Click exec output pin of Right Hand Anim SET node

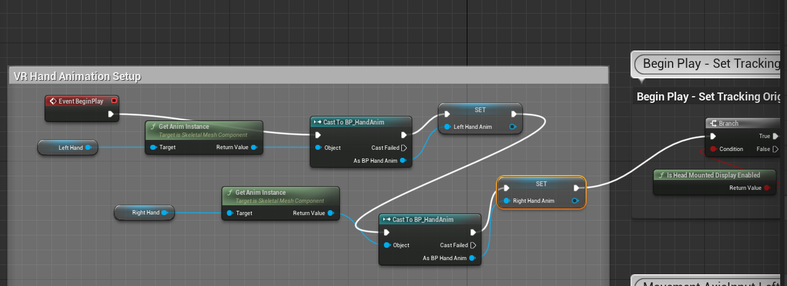[576, 188]
